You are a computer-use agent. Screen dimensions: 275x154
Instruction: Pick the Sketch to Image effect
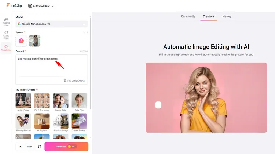pos(60,121)
